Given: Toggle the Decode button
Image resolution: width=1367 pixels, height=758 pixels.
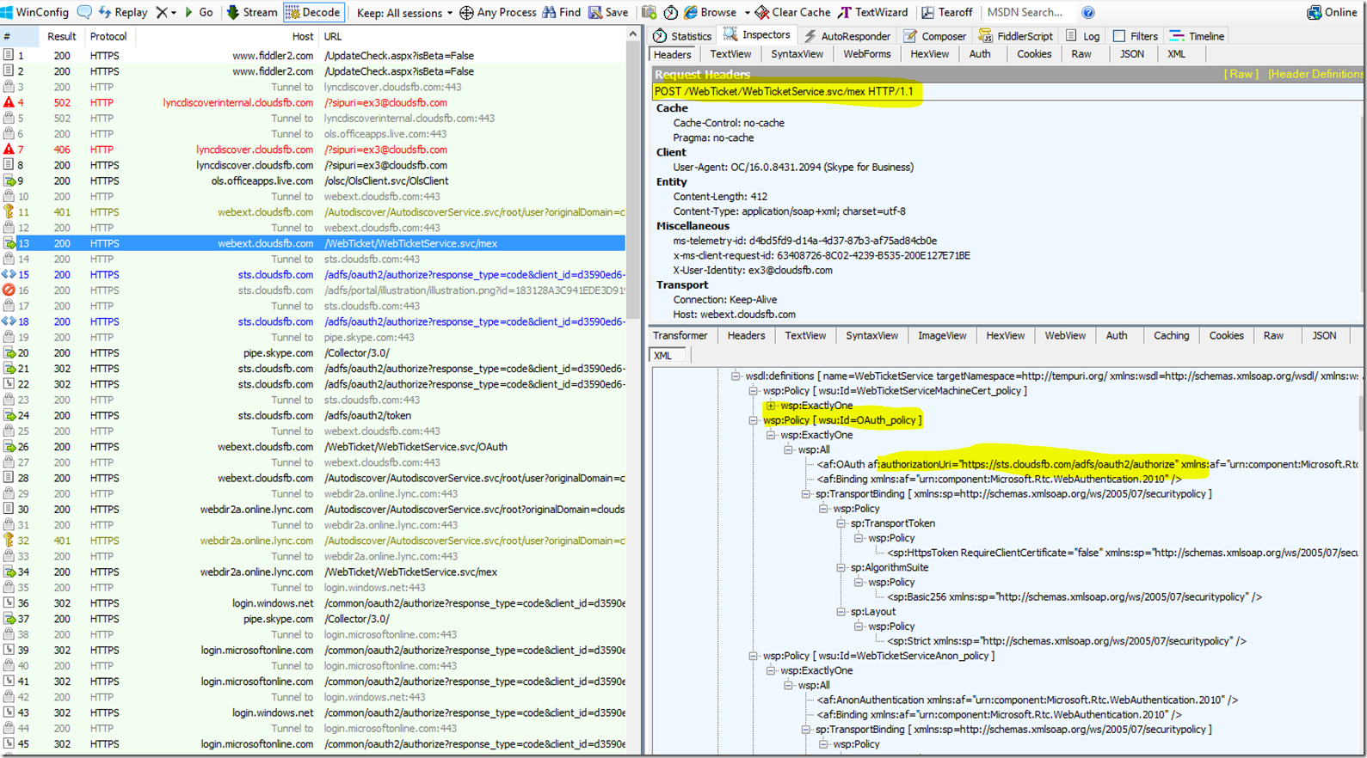Looking at the screenshot, I should (313, 12).
